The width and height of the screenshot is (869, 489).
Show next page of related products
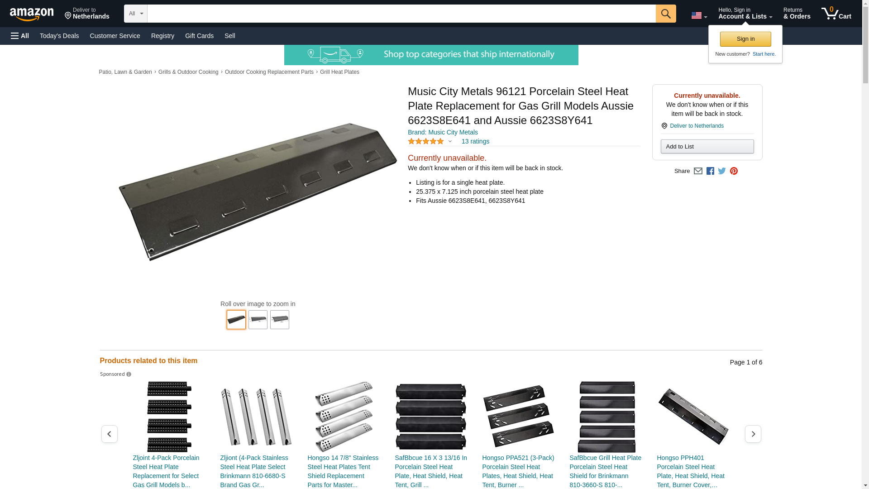click(x=753, y=434)
